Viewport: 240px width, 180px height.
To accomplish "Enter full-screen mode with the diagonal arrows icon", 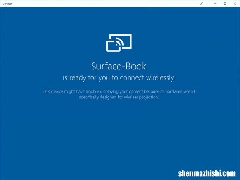I will click(202, 3).
